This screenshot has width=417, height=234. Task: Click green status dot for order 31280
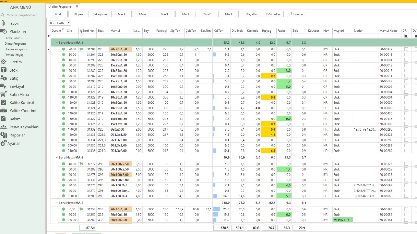63,196
